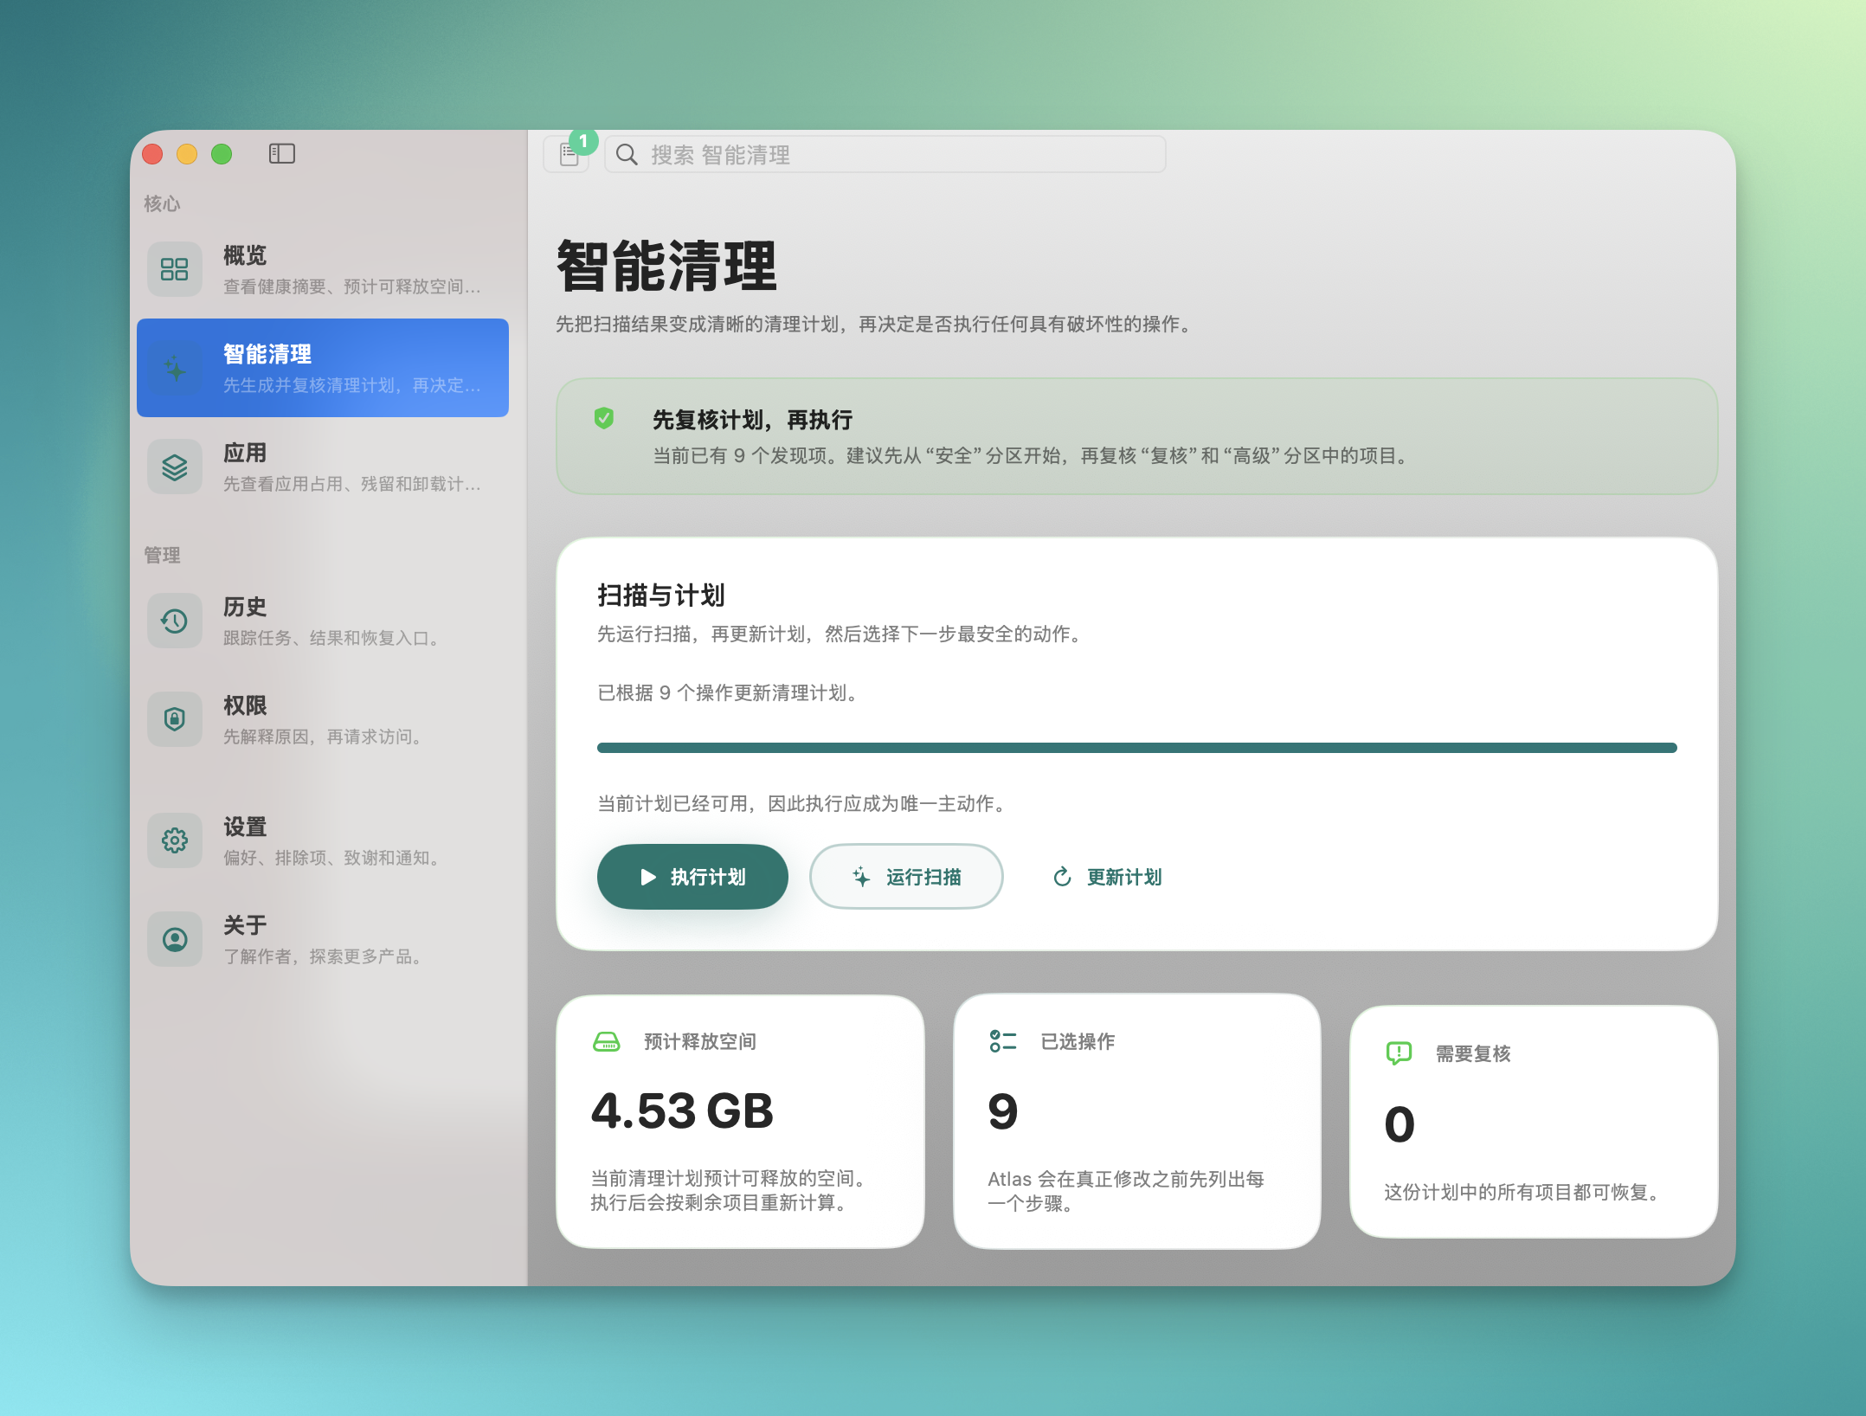
Task: Select the sparkle 智能清理 icon in sidebar
Action: coord(175,368)
